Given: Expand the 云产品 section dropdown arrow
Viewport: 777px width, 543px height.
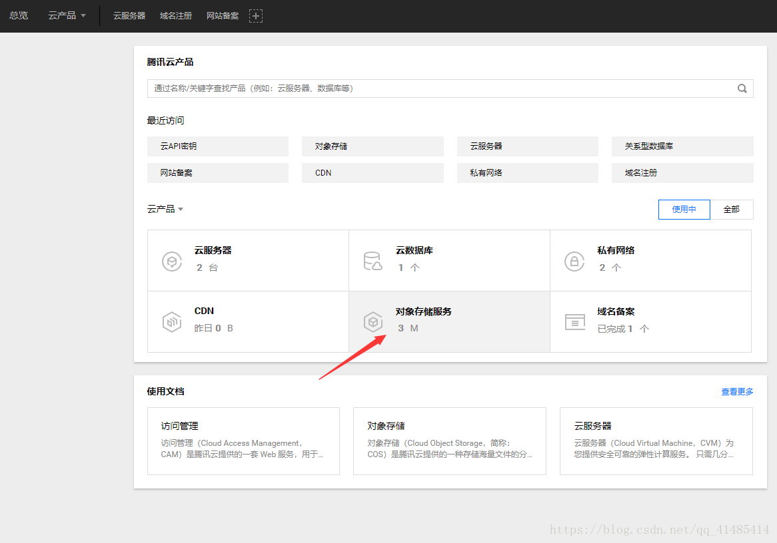Looking at the screenshot, I should (181, 210).
